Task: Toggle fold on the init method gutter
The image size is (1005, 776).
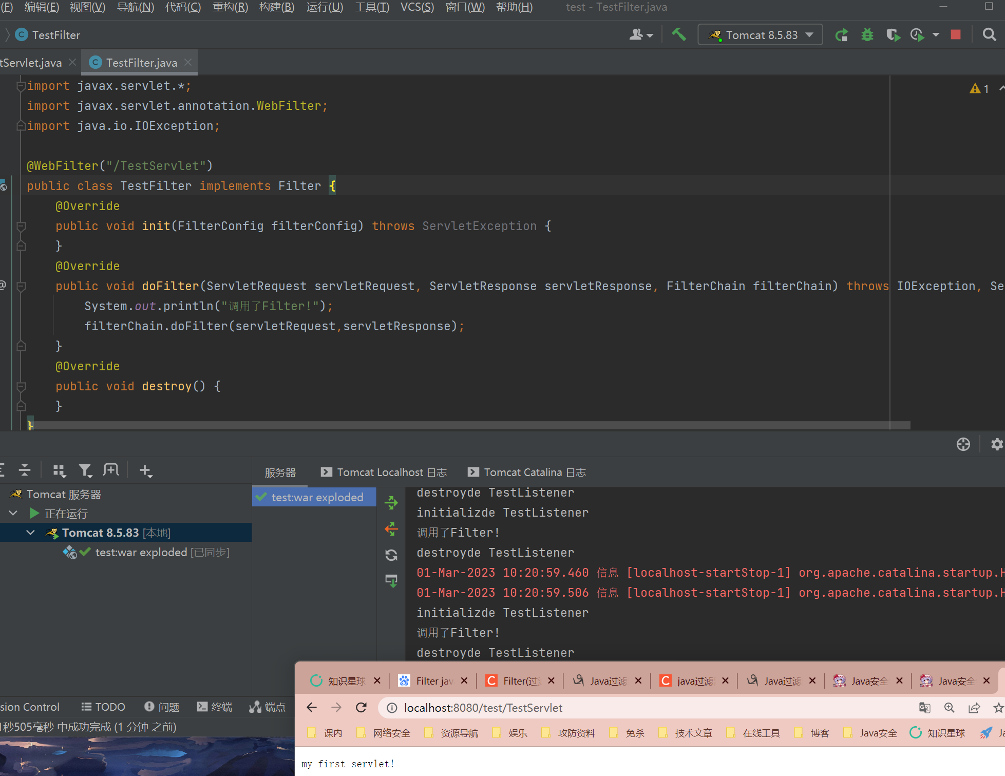Action: pyautogui.click(x=21, y=226)
